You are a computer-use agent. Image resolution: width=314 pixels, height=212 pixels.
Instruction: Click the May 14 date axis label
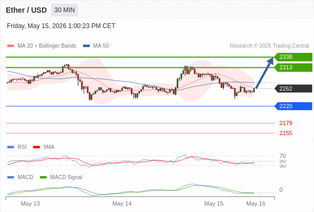[122, 204]
